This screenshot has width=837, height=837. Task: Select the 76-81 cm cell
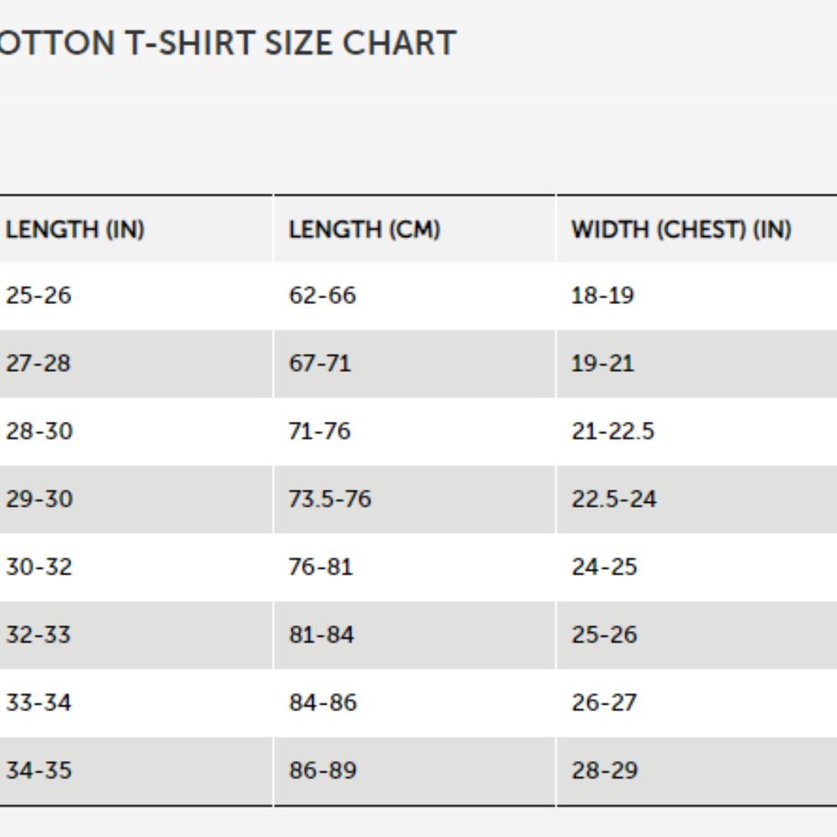pyautogui.click(x=414, y=567)
